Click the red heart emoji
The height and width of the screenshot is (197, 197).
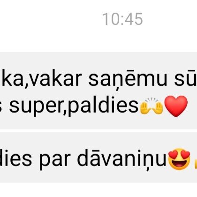click(176, 106)
